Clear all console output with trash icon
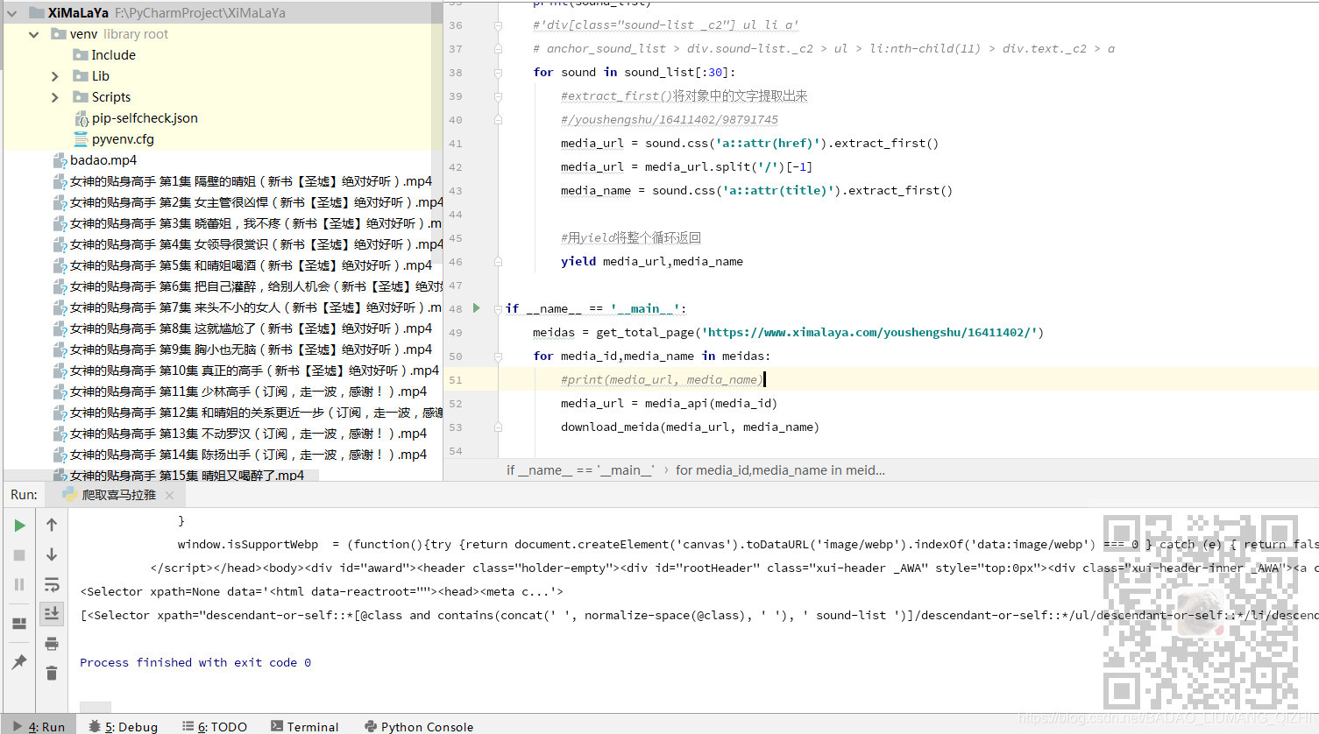 (52, 673)
